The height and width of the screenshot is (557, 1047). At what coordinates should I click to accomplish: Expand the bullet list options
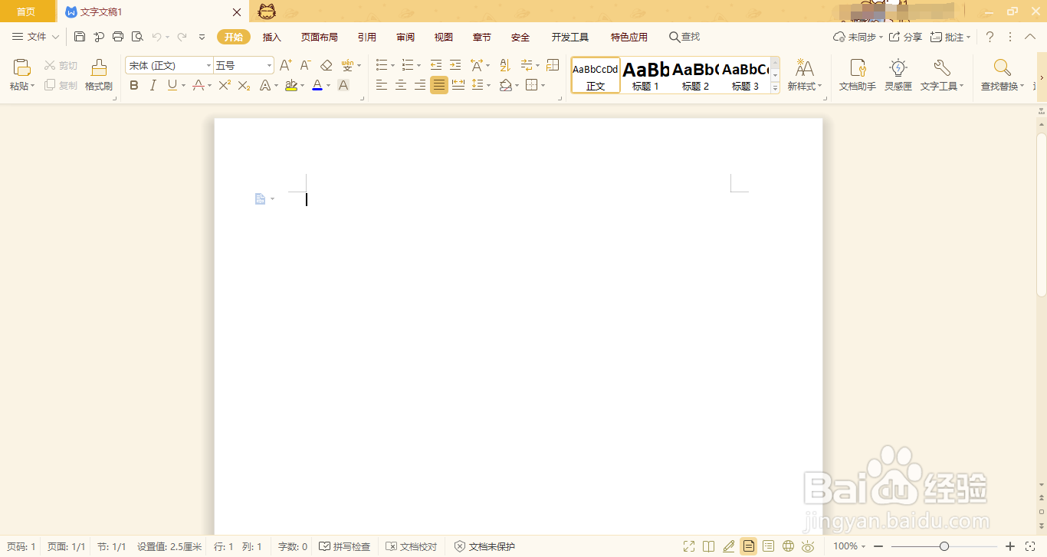(x=394, y=66)
